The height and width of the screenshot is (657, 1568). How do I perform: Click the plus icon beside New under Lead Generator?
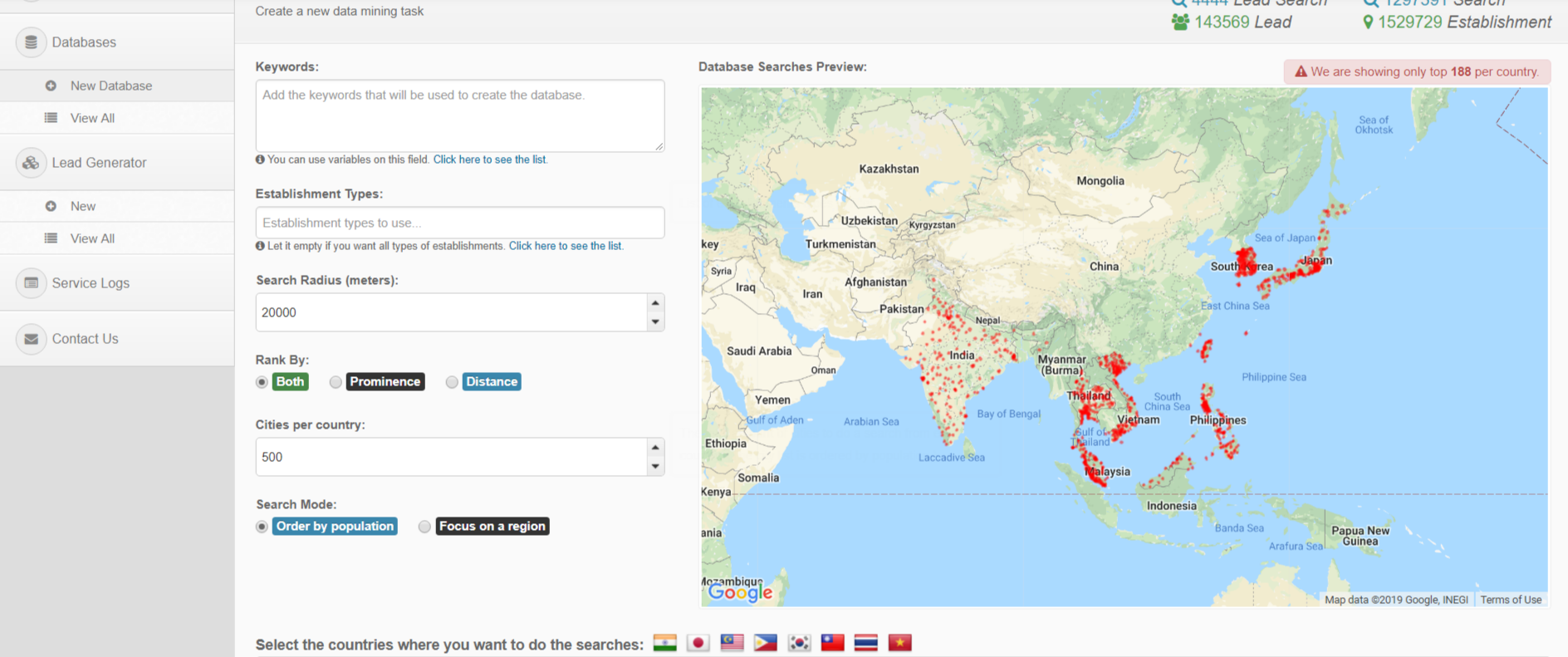click(51, 206)
